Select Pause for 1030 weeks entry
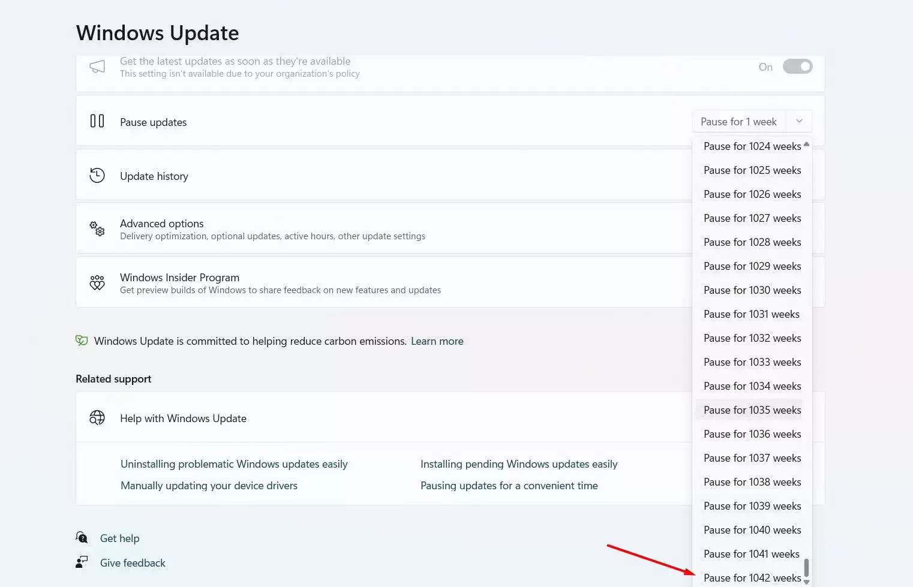The width and height of the screenshot is (913, 587). coord(752,290)
